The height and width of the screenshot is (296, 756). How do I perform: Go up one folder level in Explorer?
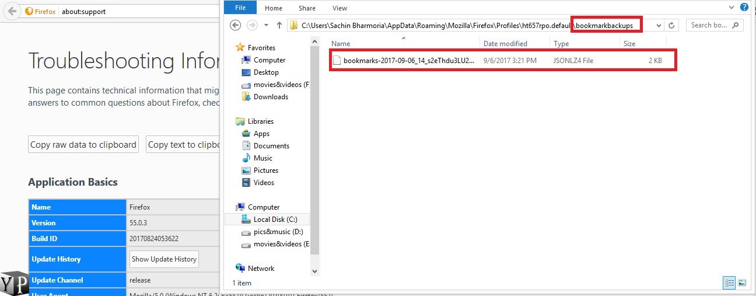pos(279,25)
